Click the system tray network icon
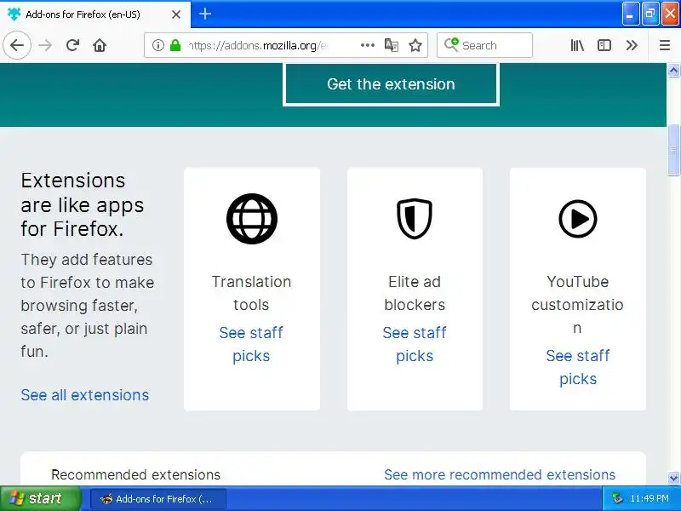 coord(617,498)
